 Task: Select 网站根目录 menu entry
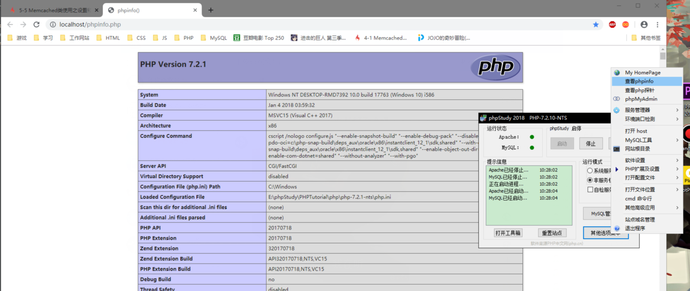click(x=646, y=149)
